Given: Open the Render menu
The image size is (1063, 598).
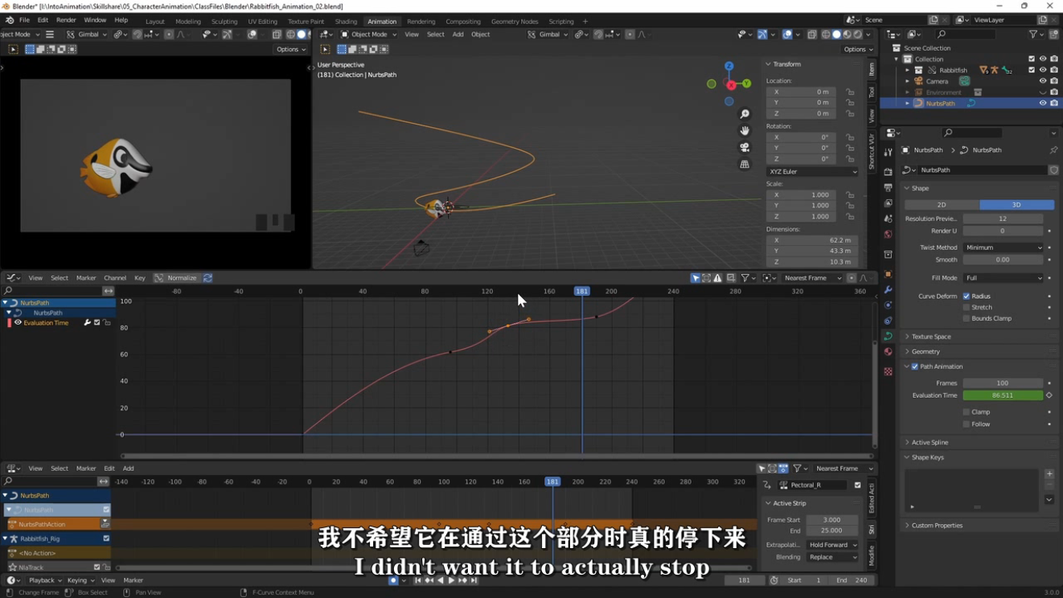Looking at the screenshot, I should pyautogui.click(x=66, y=20).
